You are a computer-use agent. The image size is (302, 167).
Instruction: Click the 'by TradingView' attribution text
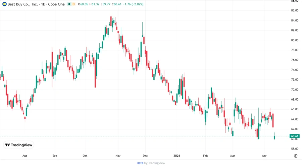[155, 163]
